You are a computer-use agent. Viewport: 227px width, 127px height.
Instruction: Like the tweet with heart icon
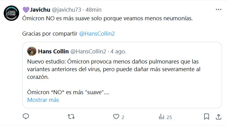point(116,117)
